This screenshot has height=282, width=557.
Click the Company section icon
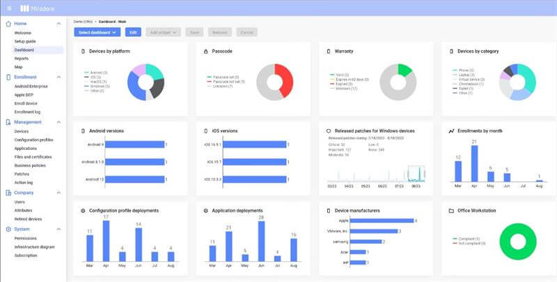coord(8,192)
